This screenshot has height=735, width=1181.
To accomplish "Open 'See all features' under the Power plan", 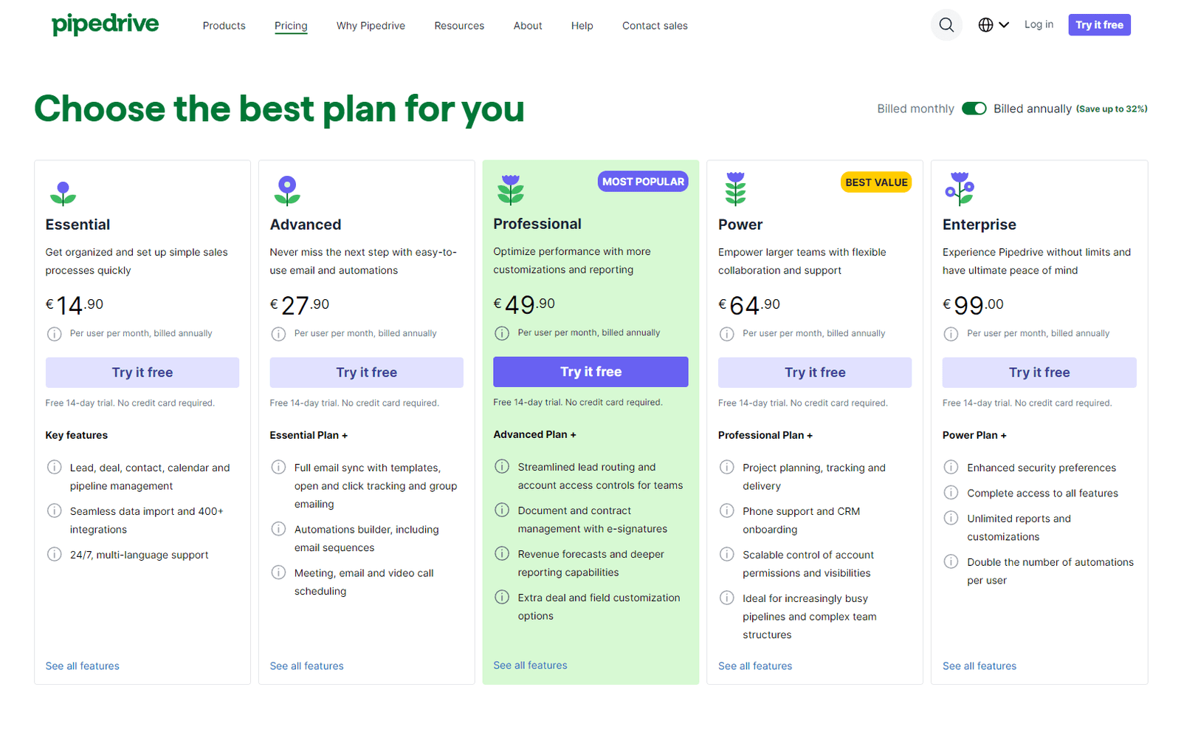I will click(x=754, y=666).
